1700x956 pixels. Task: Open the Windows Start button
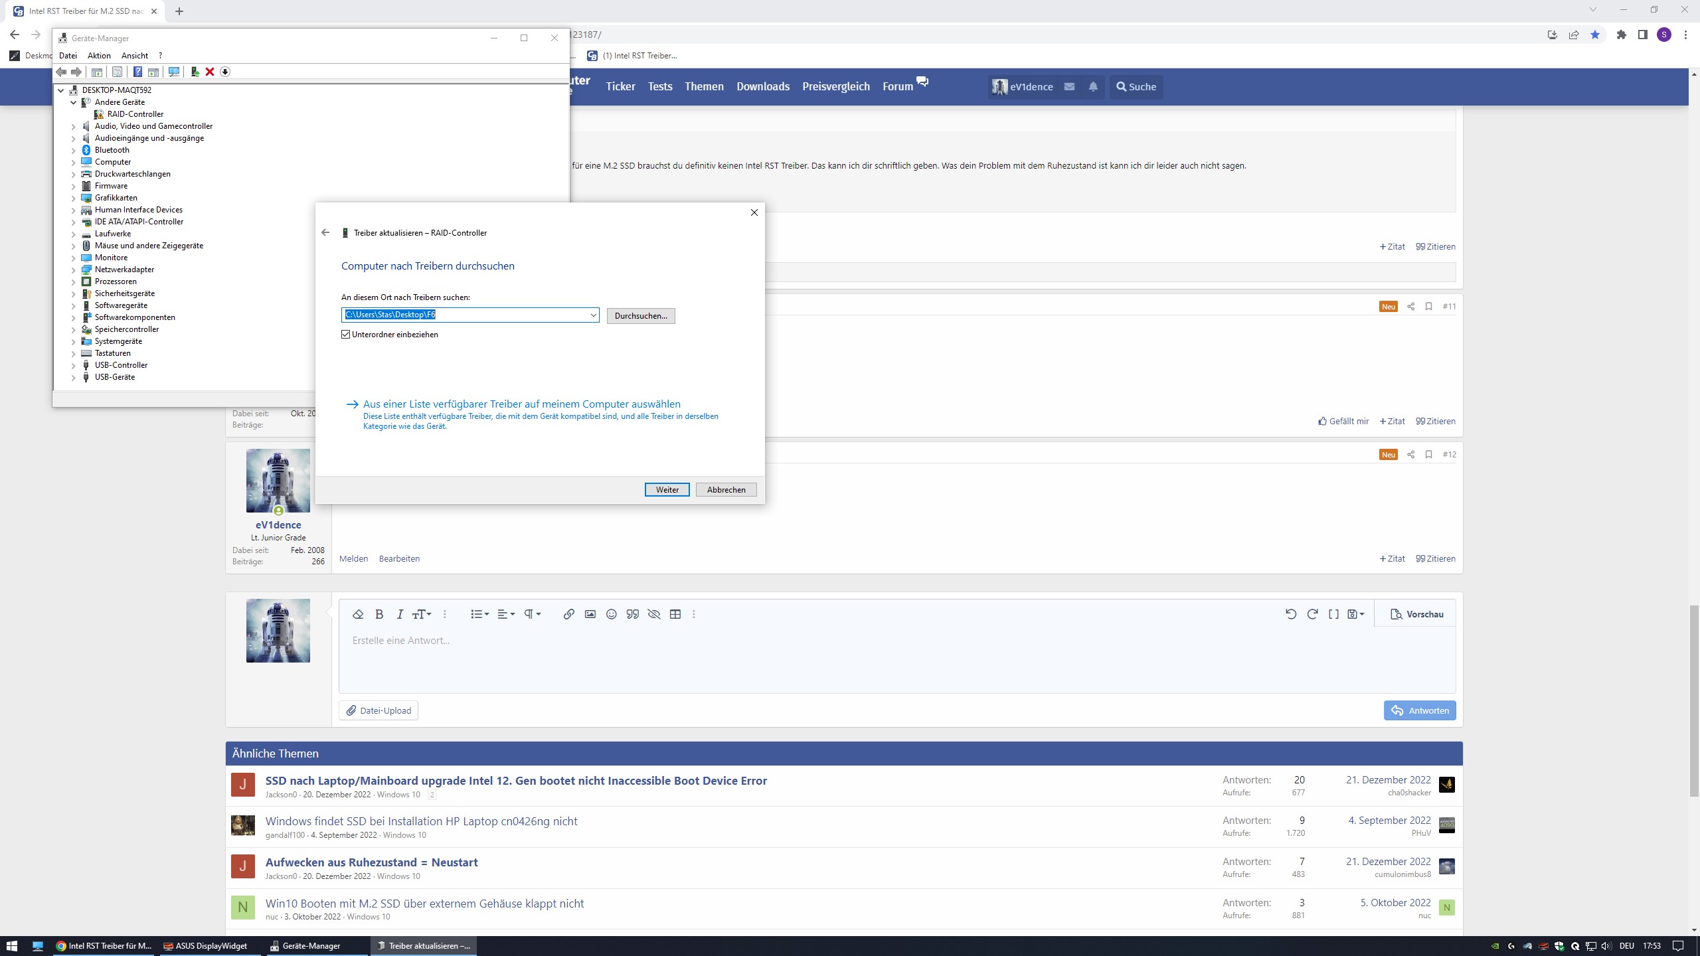point(12,945)
